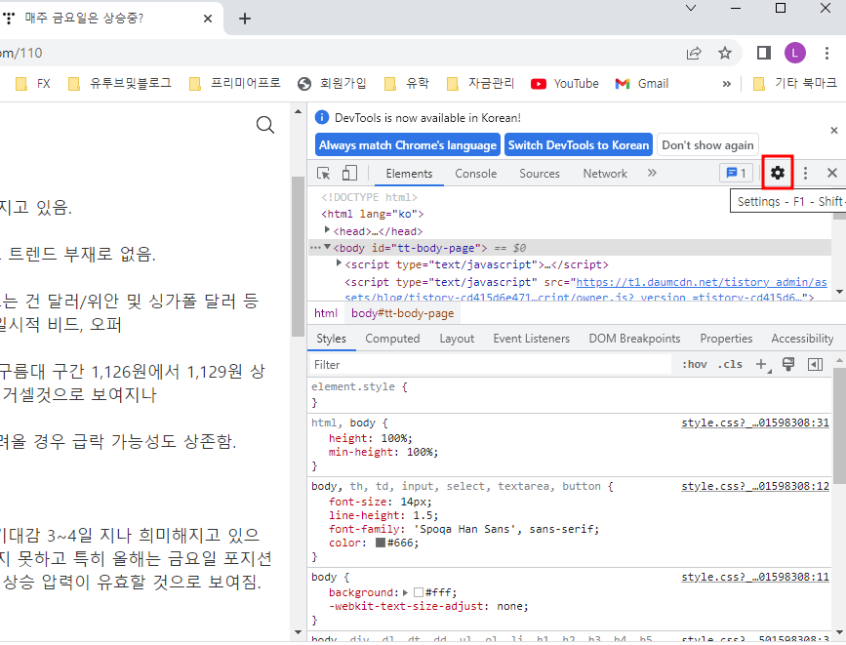Viewport: 846px width, 645px height.
Task: Open the 1 issue message badge
Action: pos(736,173)
